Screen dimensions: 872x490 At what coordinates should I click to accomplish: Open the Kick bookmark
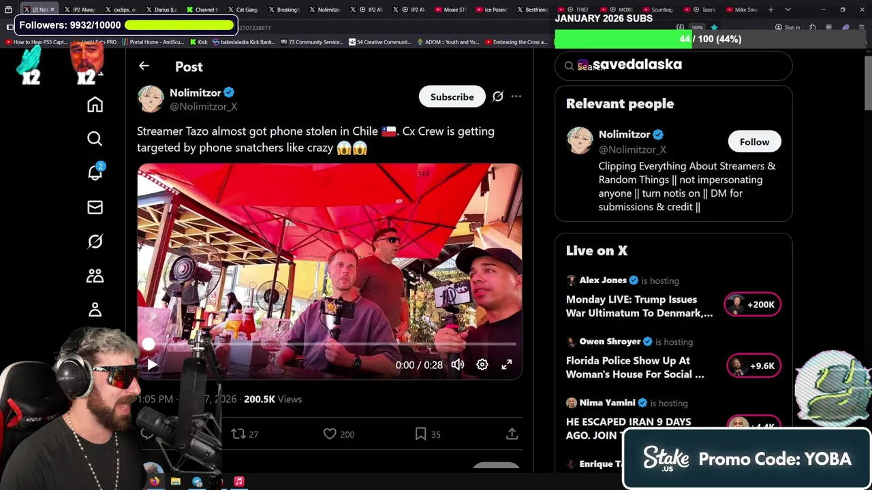(198, 42)
